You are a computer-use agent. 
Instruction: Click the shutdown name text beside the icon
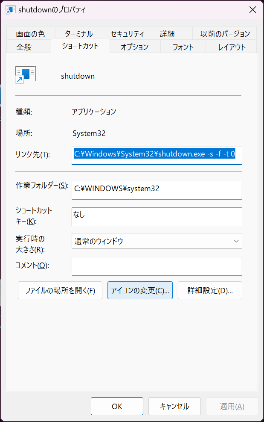coord(78,76)
